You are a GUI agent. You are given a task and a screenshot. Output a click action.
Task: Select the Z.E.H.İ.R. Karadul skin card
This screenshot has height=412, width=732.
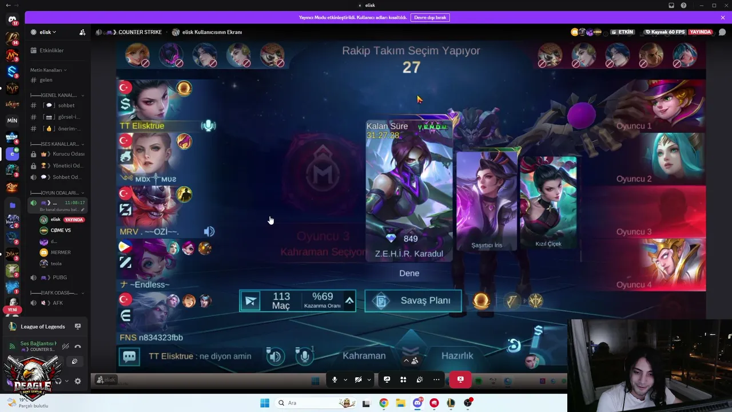[x=409, y=191]
